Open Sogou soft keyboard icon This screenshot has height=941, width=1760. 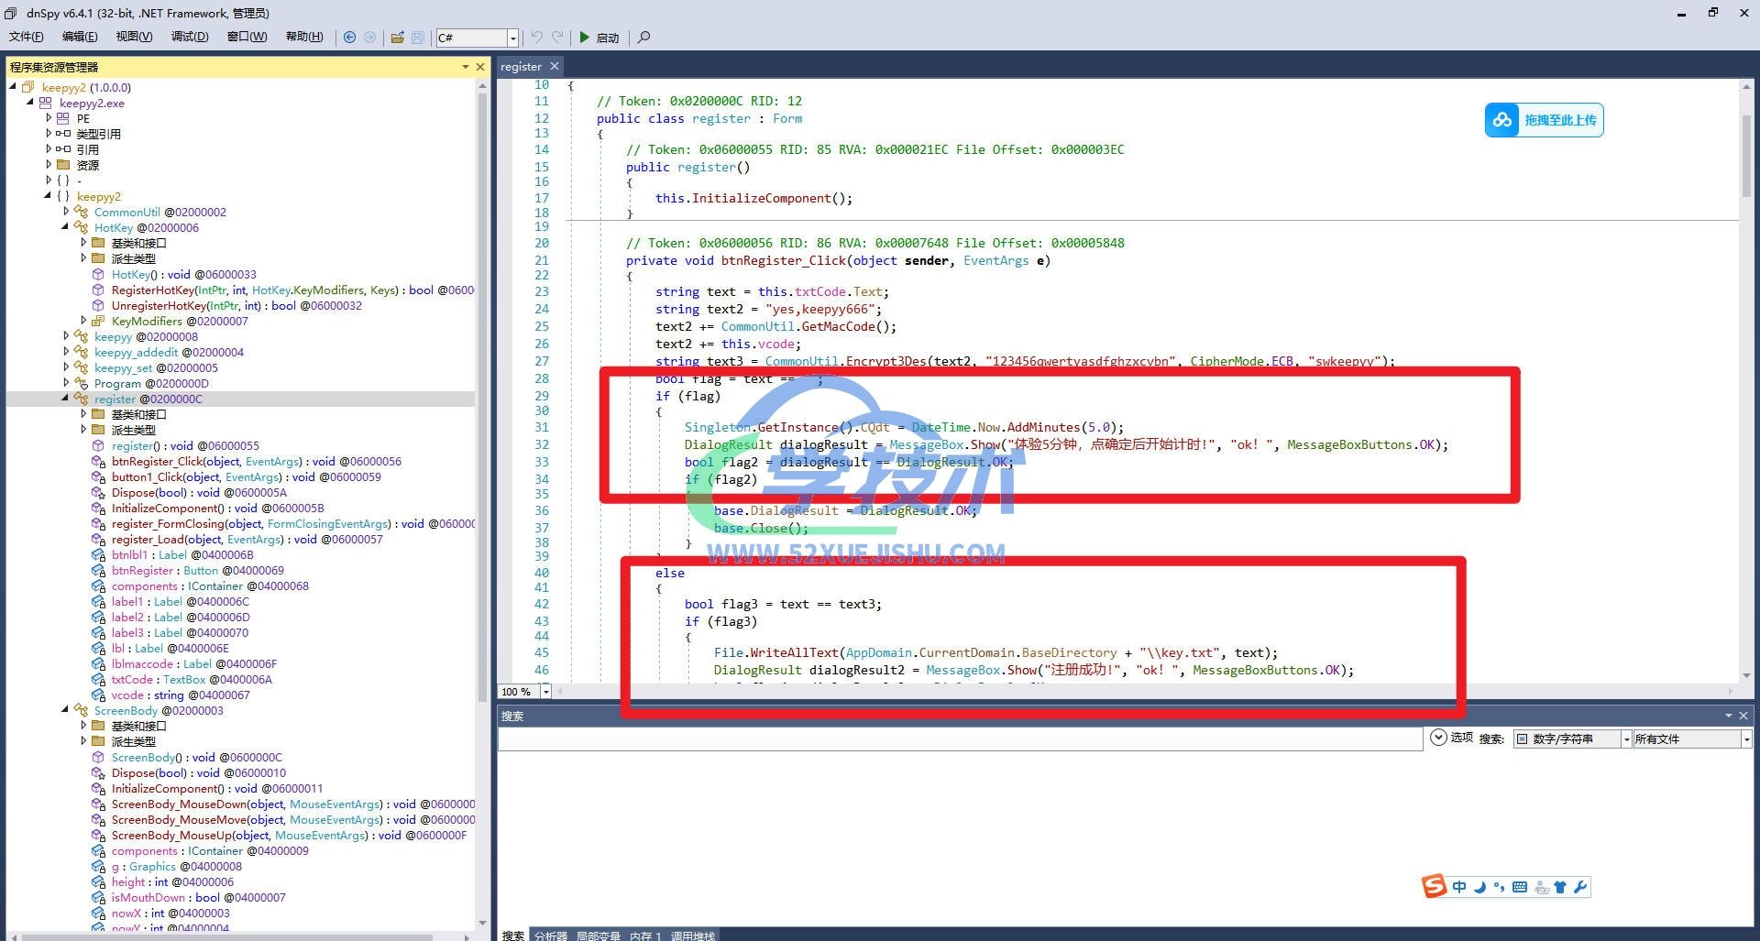point(1520,886)
